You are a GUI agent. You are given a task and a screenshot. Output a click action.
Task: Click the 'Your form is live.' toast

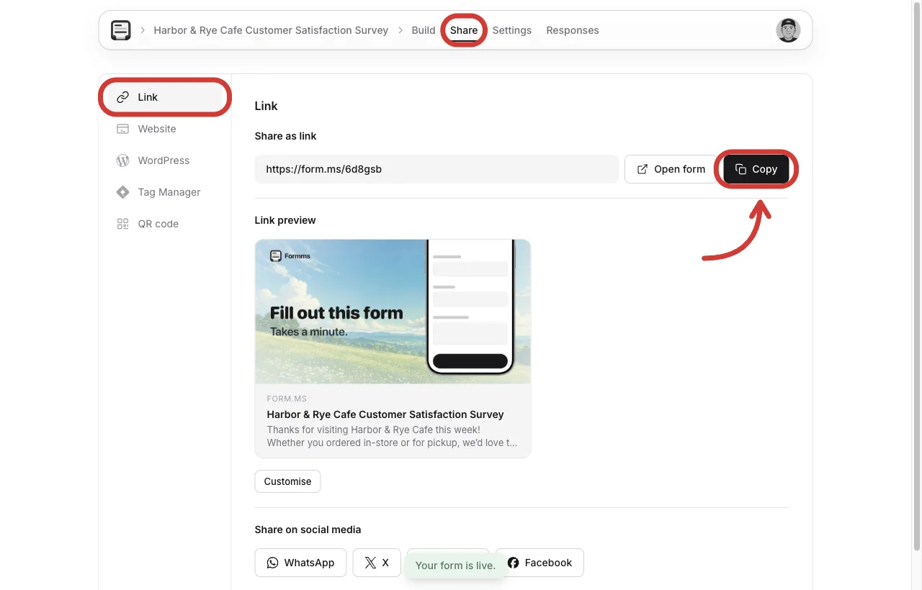pyautogui.click(x=455, y=566)
